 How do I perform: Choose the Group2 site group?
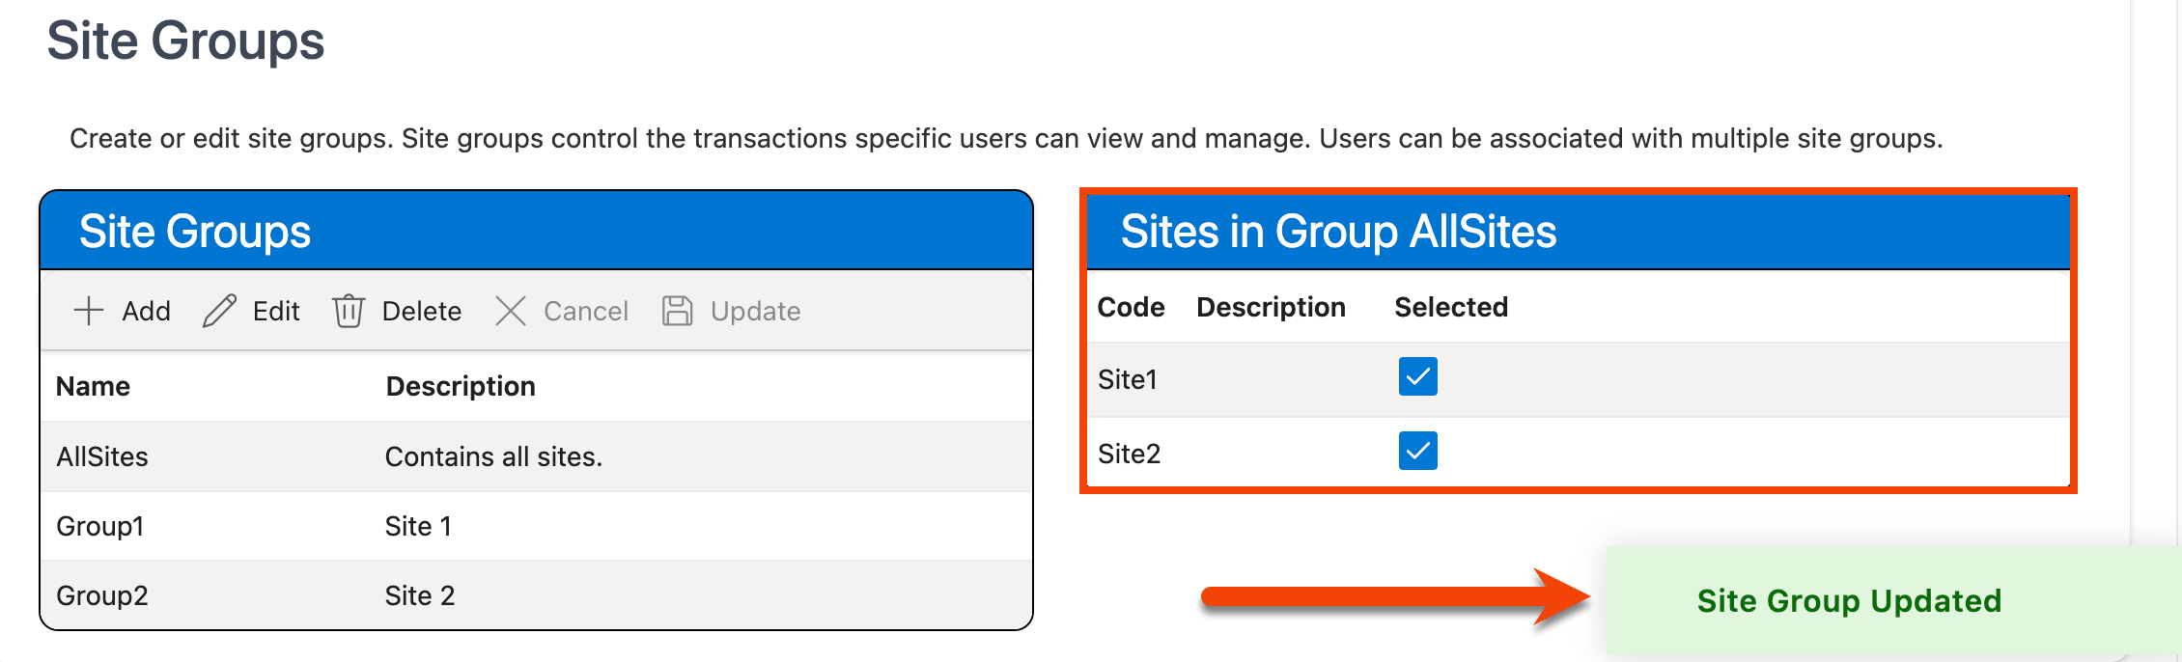pos(102,595)
